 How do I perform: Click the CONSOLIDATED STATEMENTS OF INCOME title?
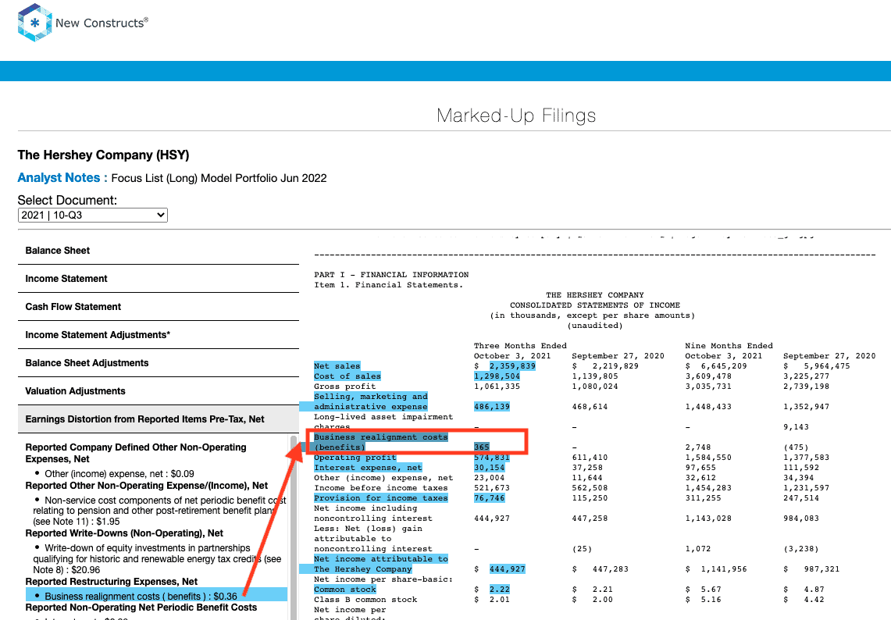(595, 305)
